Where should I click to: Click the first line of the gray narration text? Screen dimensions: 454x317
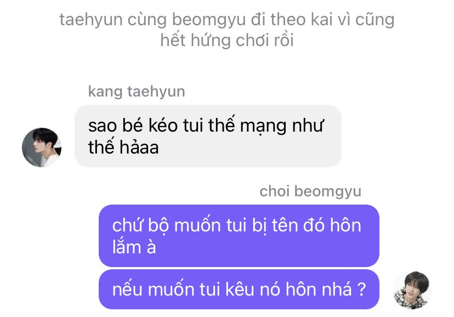tap(226, 20)
